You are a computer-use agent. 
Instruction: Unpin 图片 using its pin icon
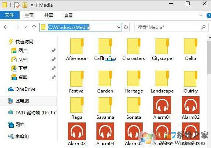pos(54,51)
